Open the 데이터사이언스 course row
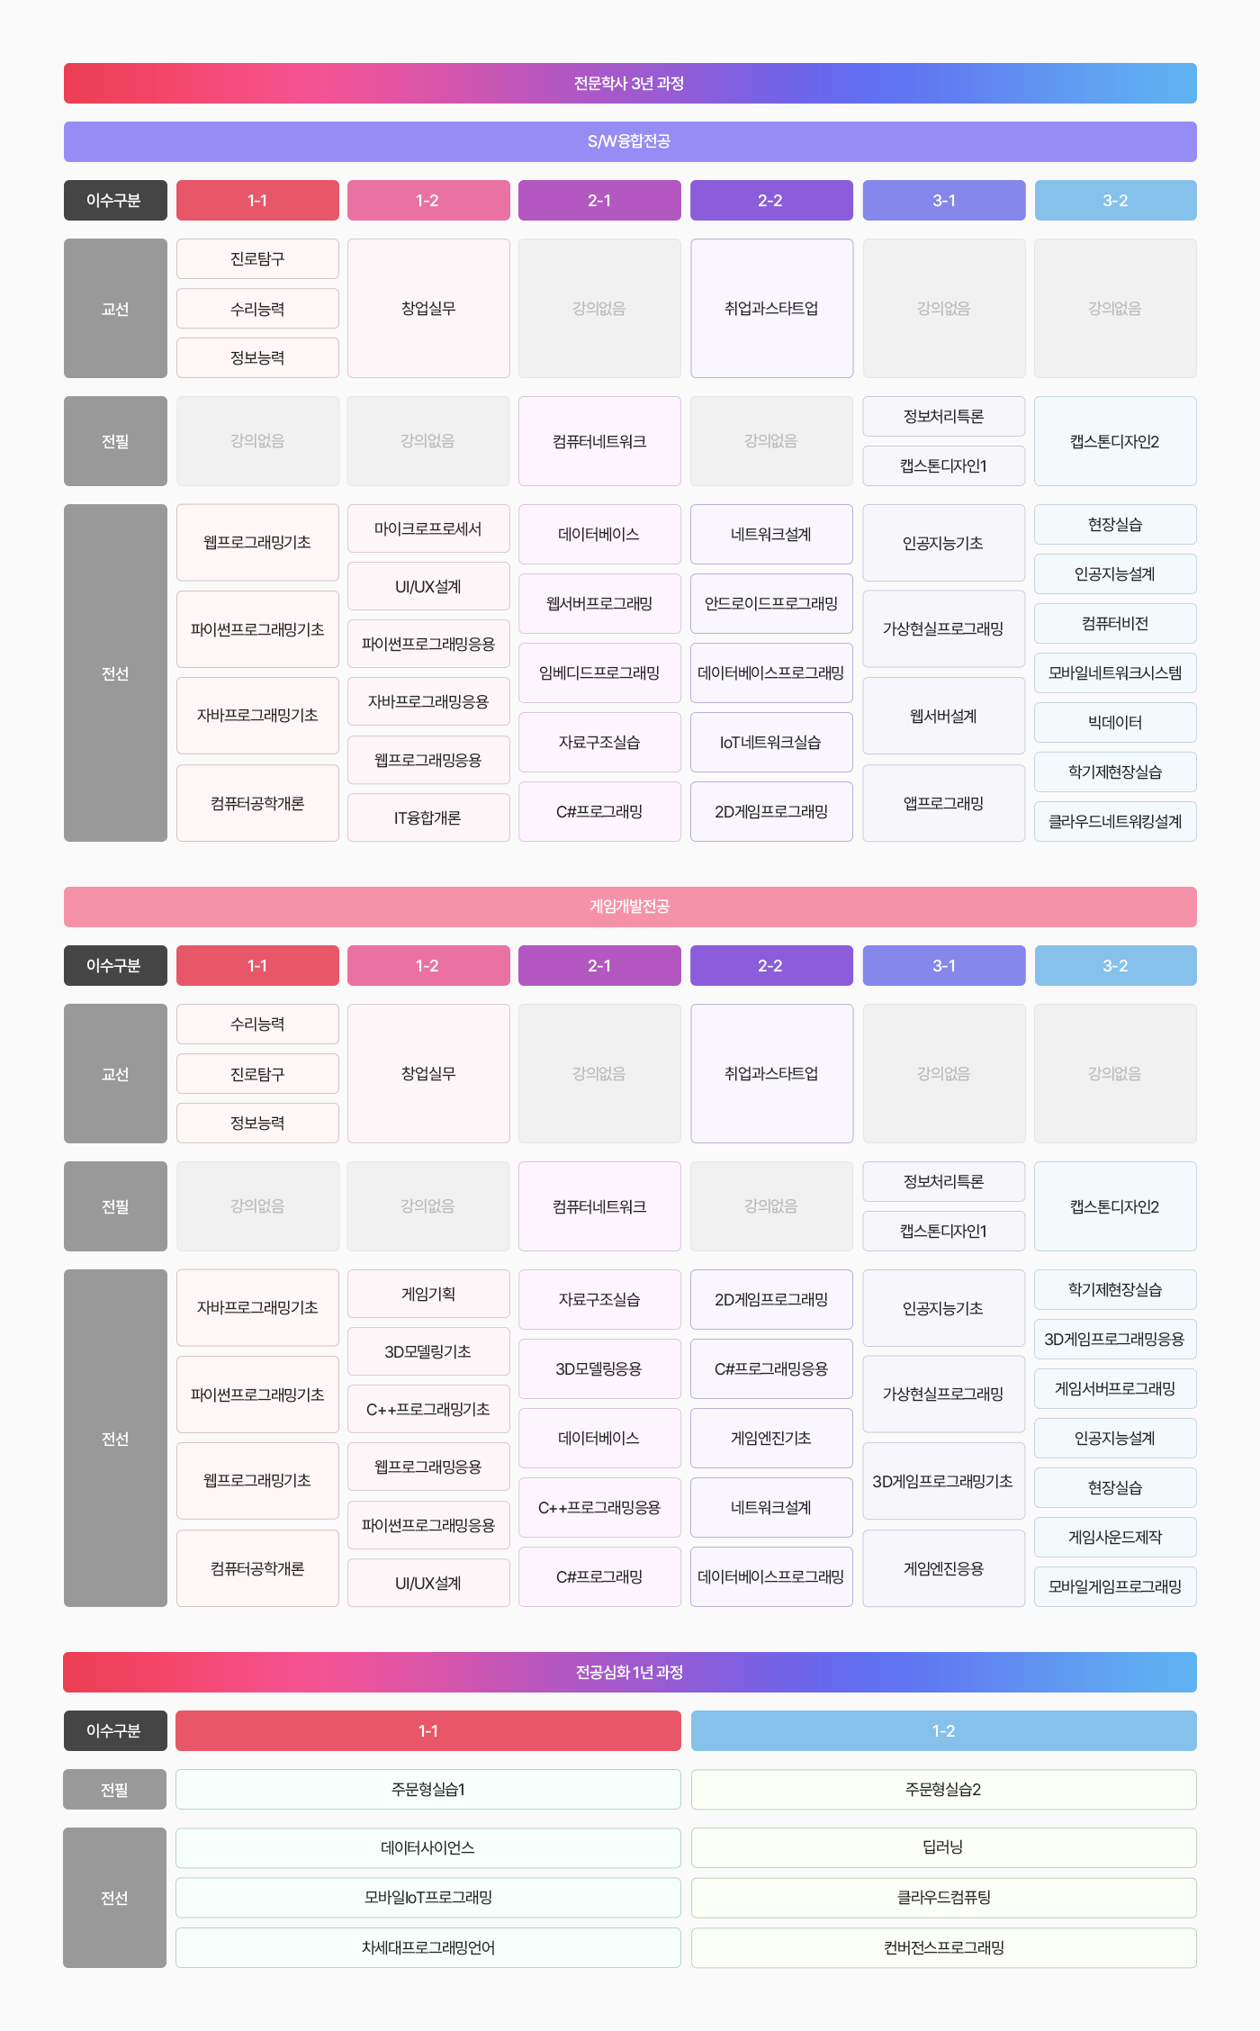Image resolution: width=1260 pixels, height=2031 pixels. pos(428,1847)
